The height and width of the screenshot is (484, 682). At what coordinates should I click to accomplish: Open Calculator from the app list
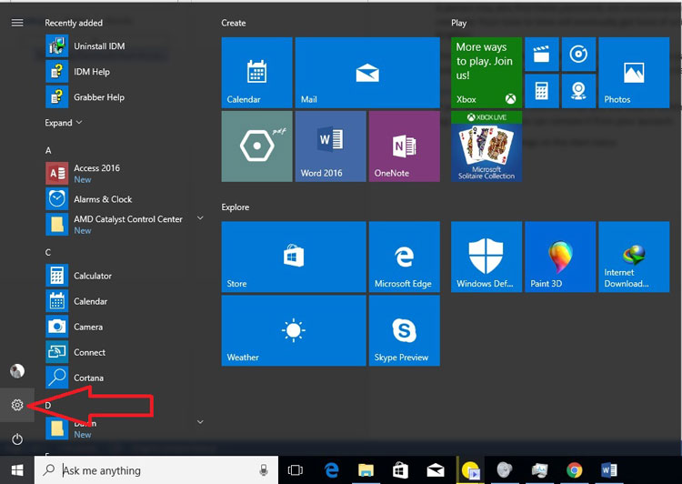92,276
